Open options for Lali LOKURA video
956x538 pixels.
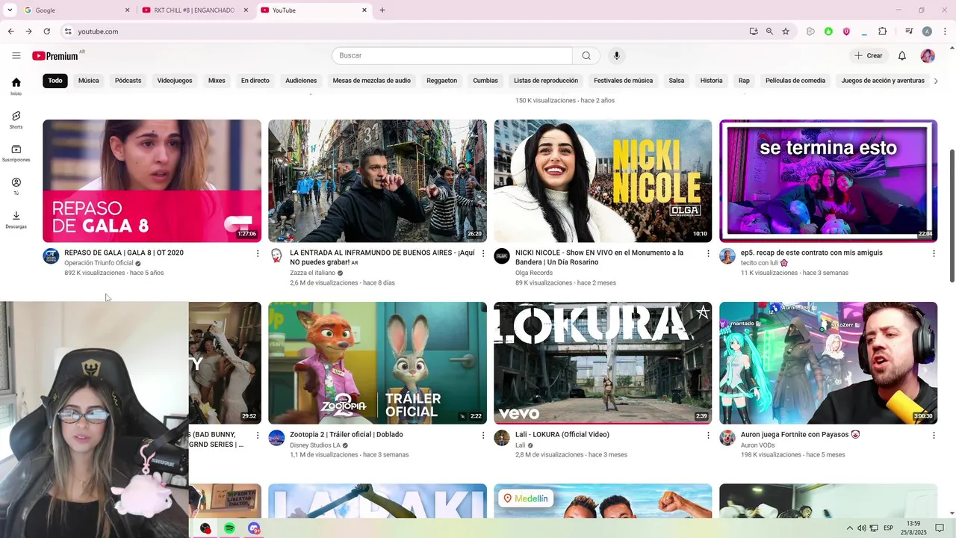[x=709, y=436]
